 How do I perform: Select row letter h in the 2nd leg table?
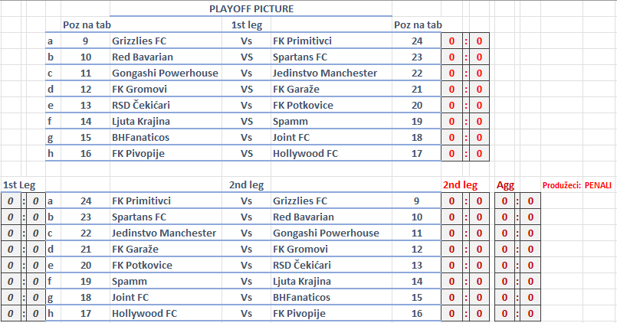click(51, 313)
